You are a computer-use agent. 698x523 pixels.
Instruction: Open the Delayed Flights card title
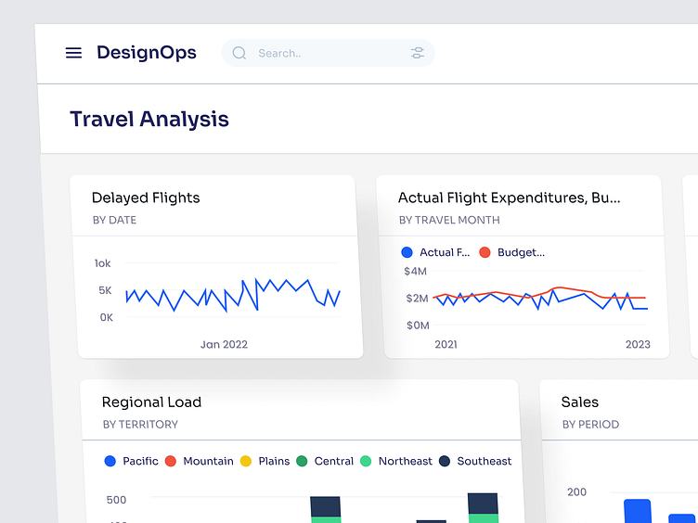tap(146, 198)
